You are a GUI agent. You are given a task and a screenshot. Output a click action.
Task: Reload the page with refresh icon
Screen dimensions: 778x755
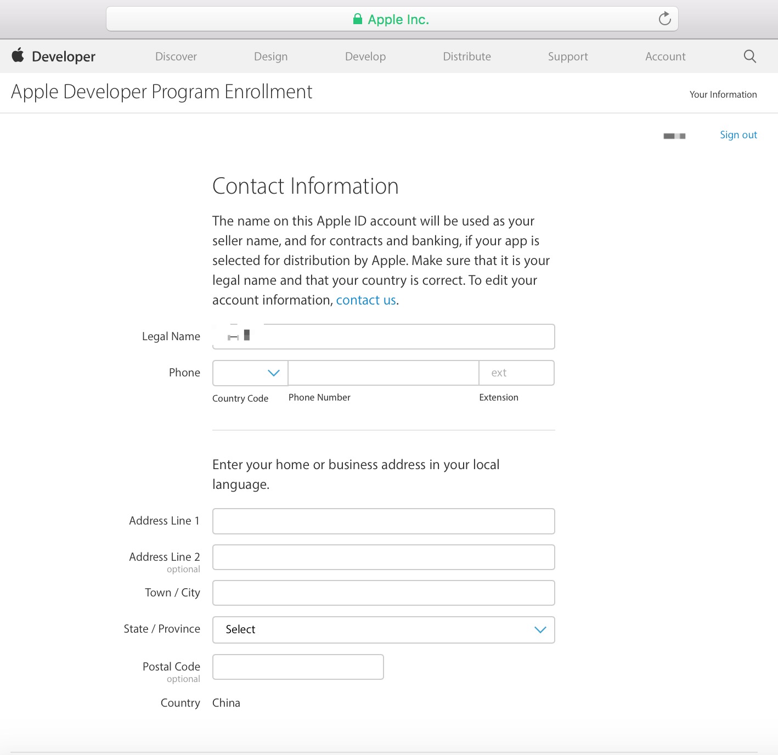pos(664,19)
